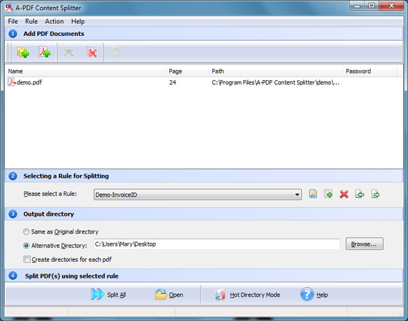
Task: Click the gray Remove selected file icon
Action: (x=69, y=52)
